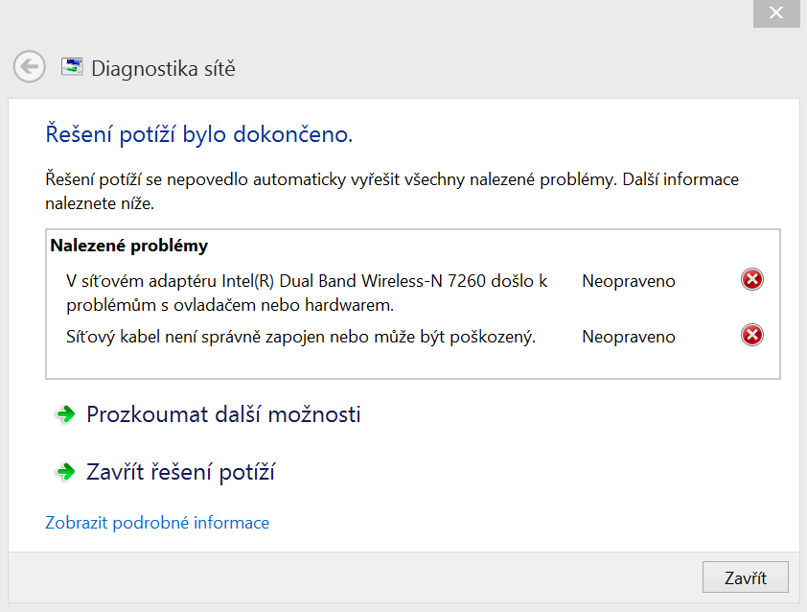Click green arrow beside Zavřít řešení potíží
Screen dimensions: 807x612
(65, 472)
